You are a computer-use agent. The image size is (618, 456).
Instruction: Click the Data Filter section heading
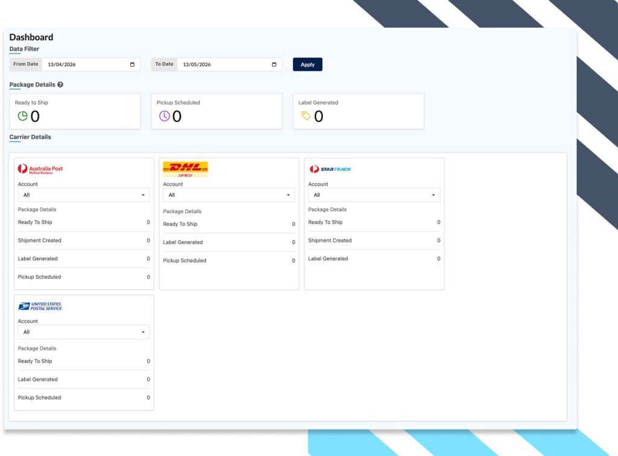[x=24, y=49]
